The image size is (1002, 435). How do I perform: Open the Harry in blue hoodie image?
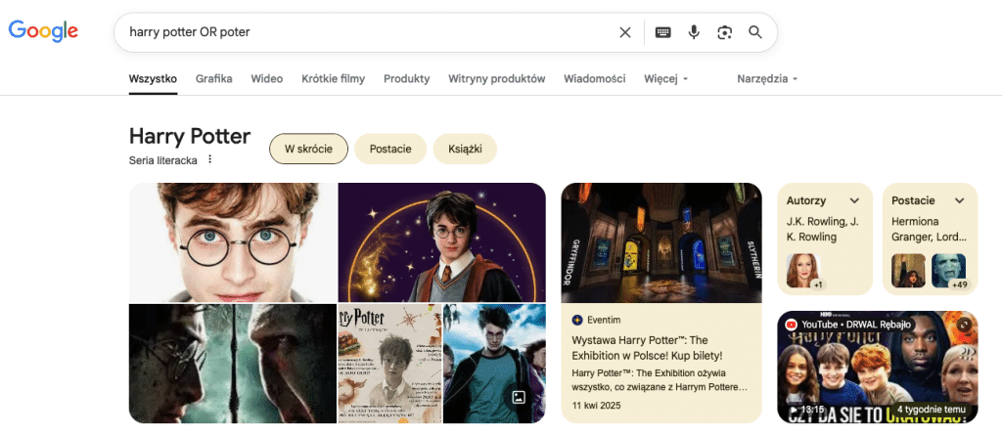coord(494,364)
